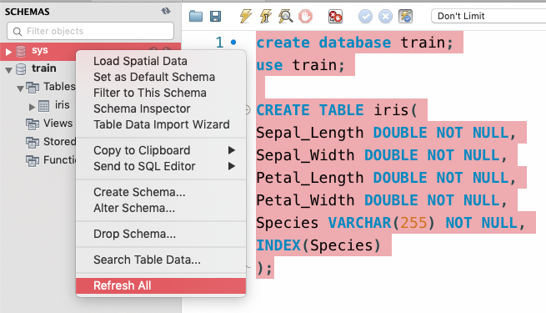Choose Create Schema... from the menu
546x313 pixels.
pyautogui.click(x=161, y=192)
